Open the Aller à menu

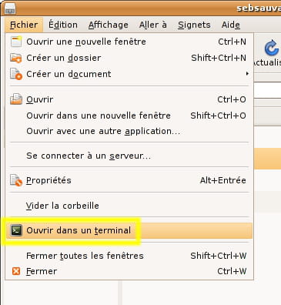point(153,25)
